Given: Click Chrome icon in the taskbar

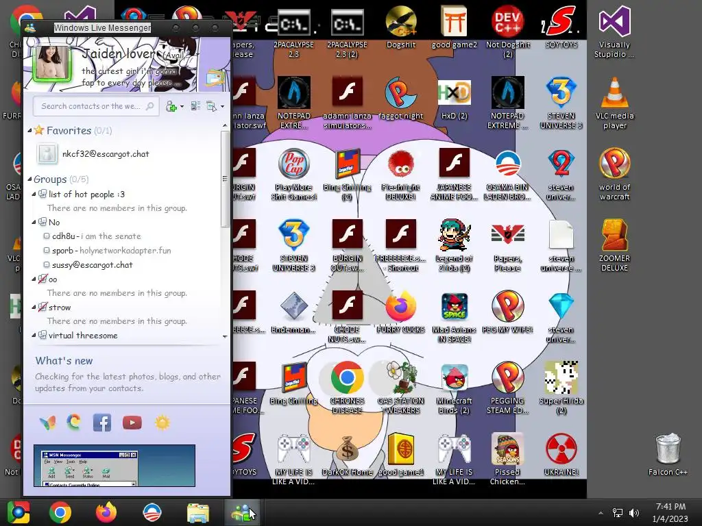Looking at the screenshot, I should 60,512.
